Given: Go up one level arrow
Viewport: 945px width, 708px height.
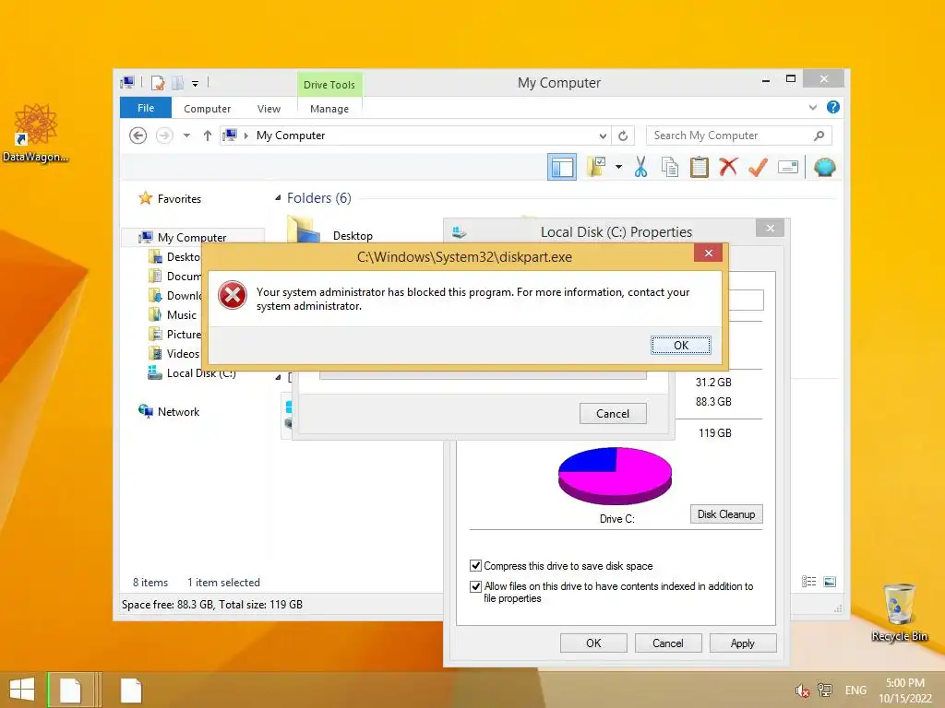Looking at the screenshot, I should tap(208, 136).
